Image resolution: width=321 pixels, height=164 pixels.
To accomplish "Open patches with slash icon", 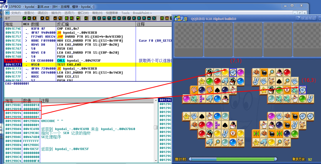I will pos(129,18).
